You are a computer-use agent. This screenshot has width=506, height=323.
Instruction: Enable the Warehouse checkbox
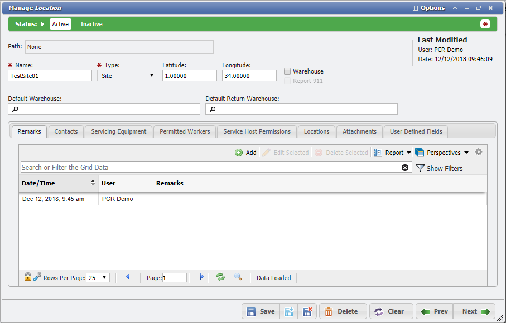click(287, 71)
